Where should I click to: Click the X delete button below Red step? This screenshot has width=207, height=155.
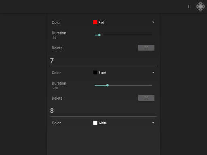[146, 48]
